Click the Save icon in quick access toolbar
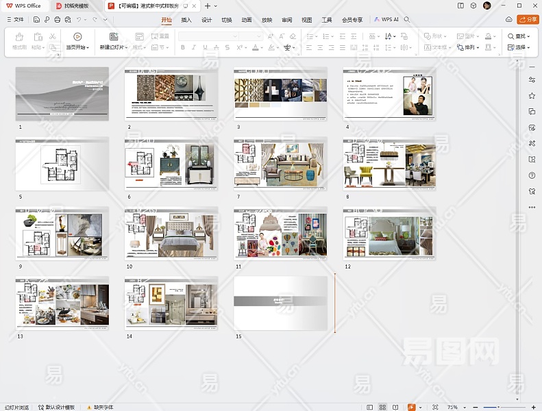This screenshot has width=542, height=411. click(x=37, y=20)
